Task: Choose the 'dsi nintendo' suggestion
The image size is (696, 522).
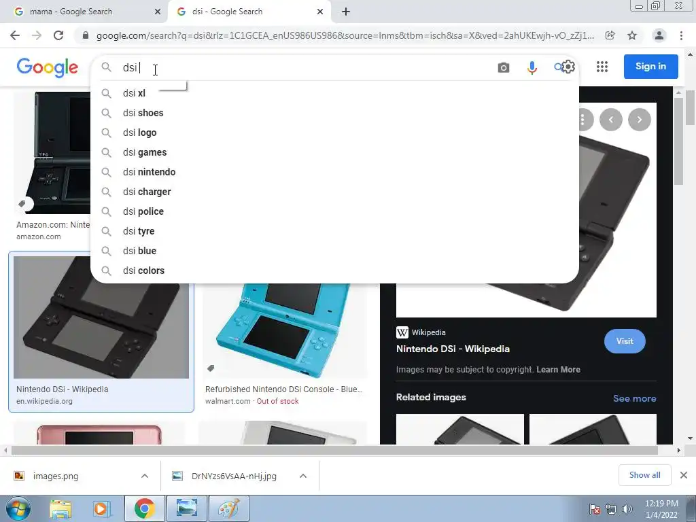Action: (334, 172)
